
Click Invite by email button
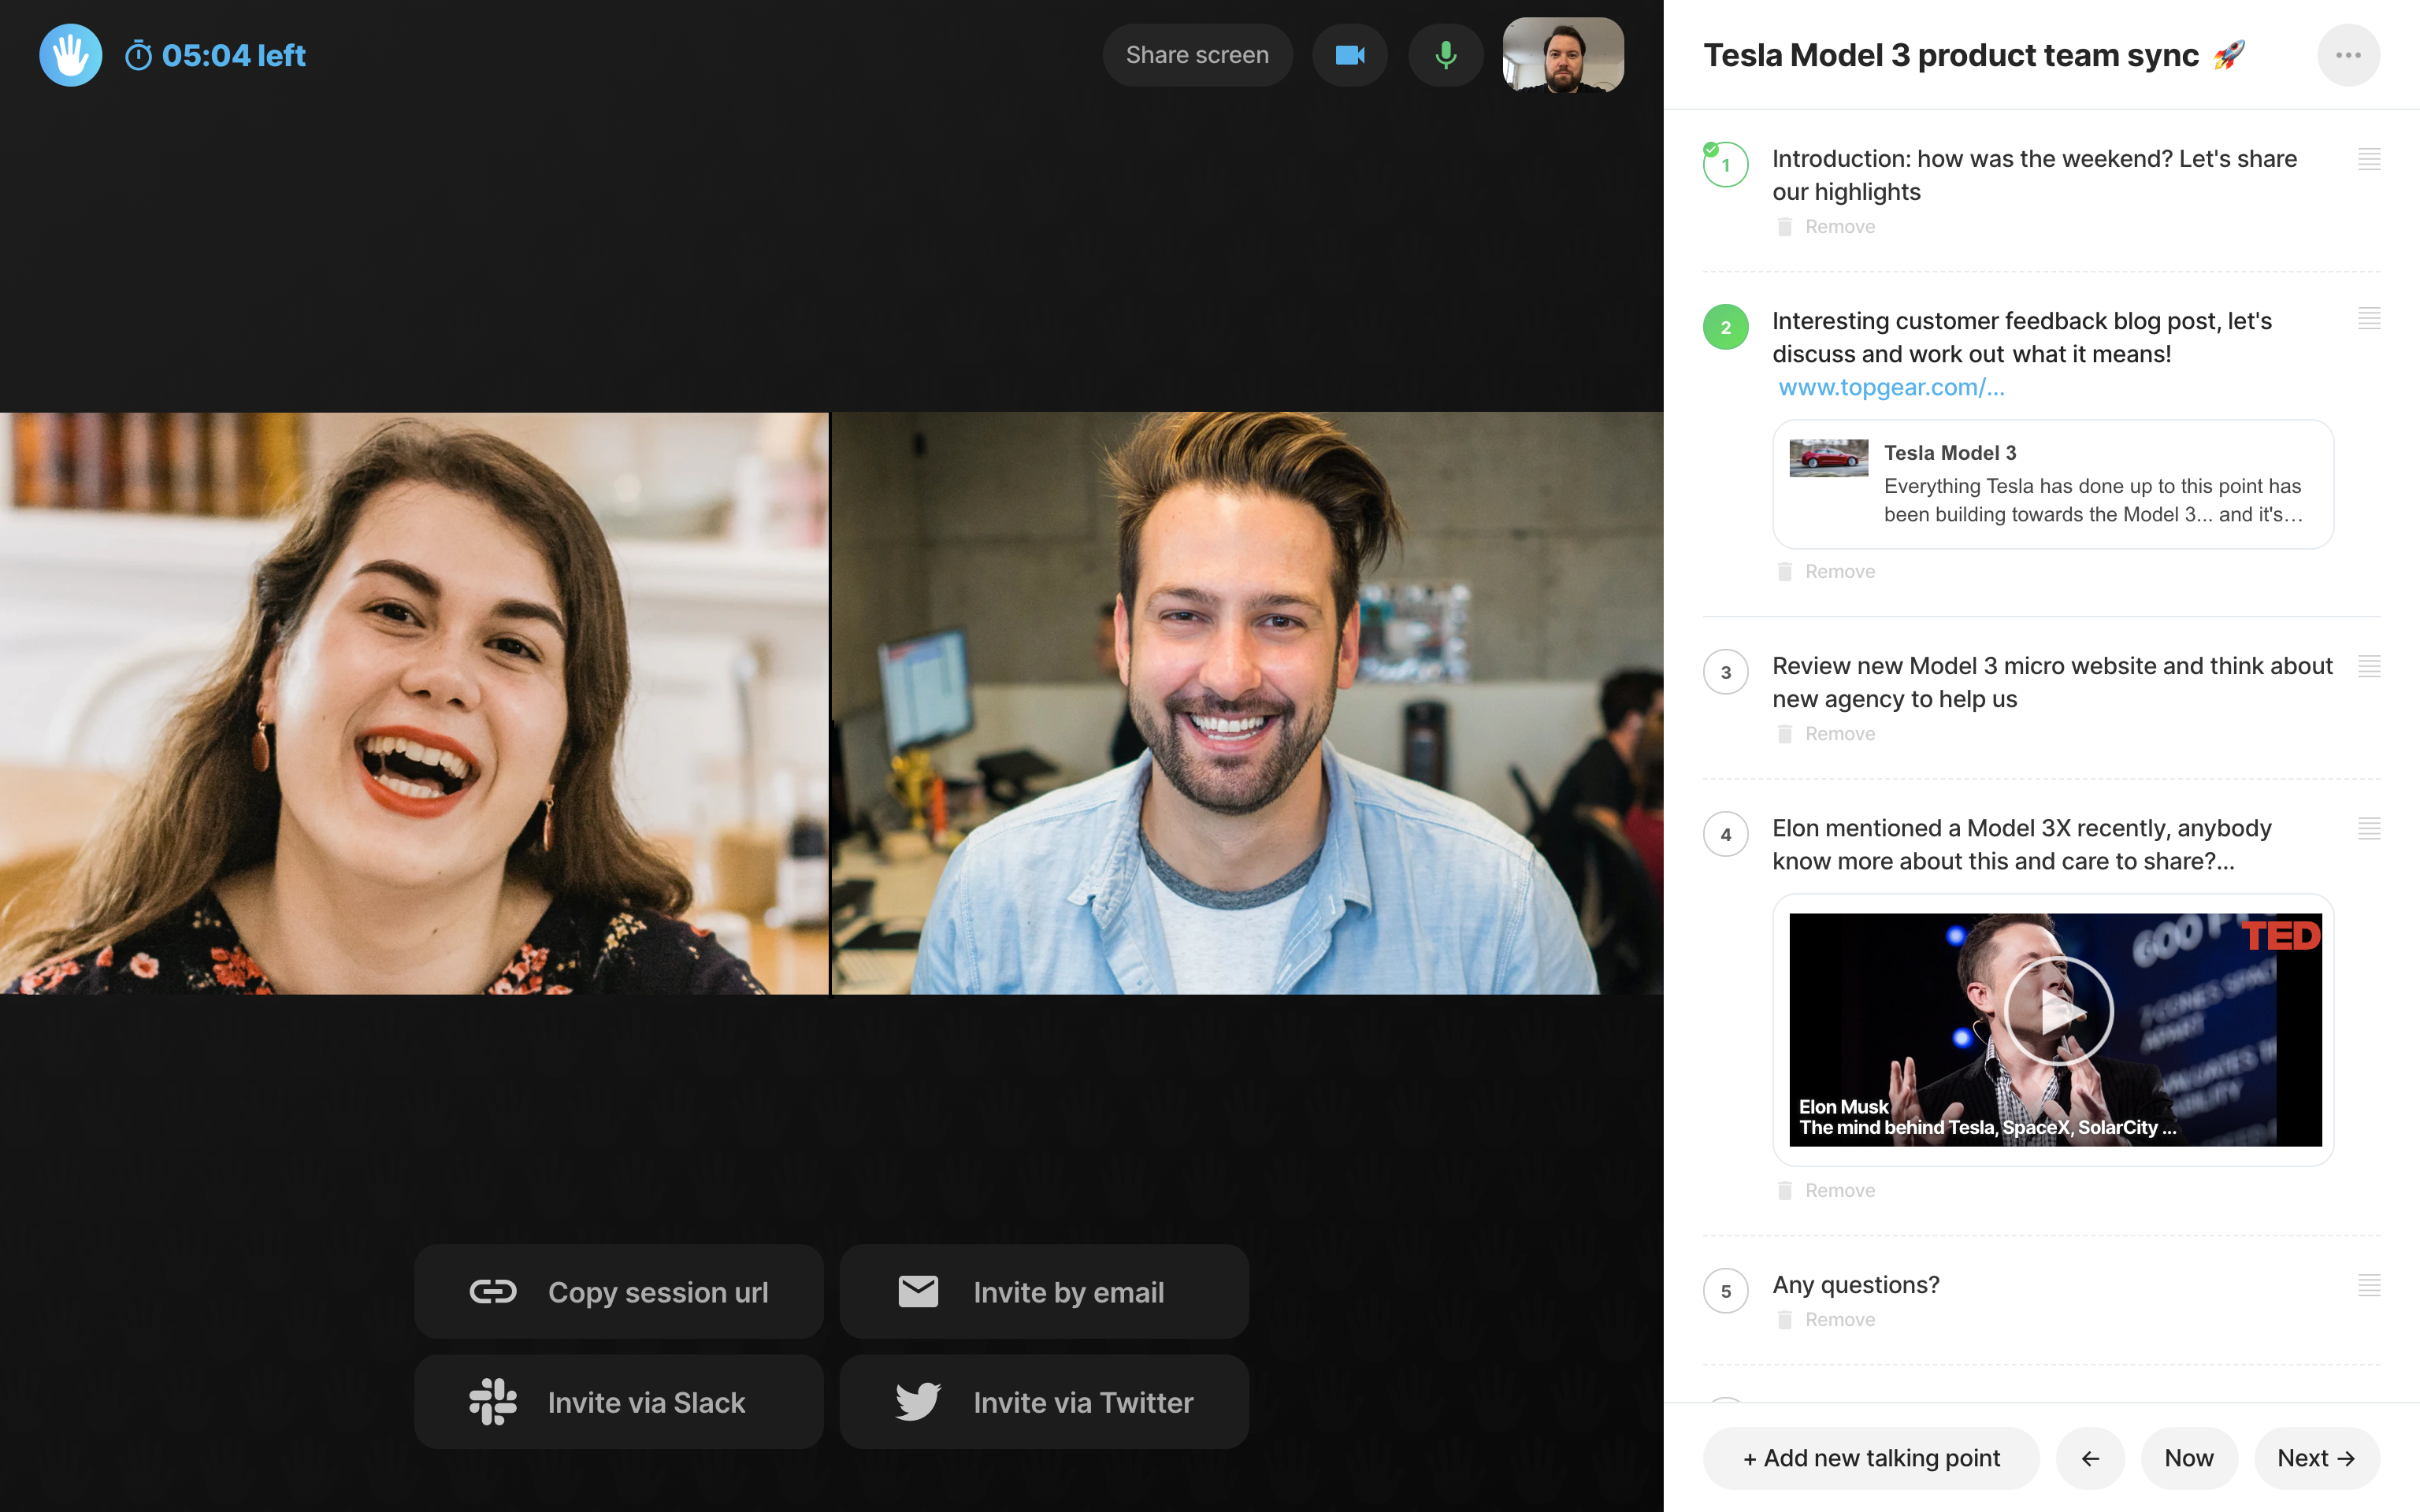click(1044, 1292)
